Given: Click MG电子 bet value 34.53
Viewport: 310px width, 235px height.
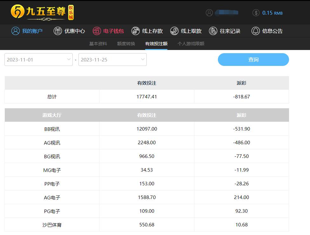Looking at the screenshot, I should tap(147, 170).
